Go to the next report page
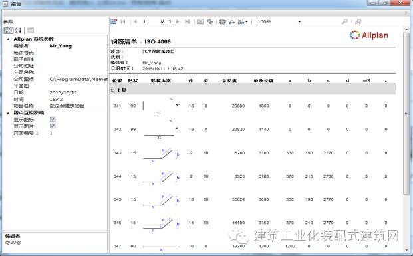The height and width of the screenshot is (256, 413). pos(178,21)
